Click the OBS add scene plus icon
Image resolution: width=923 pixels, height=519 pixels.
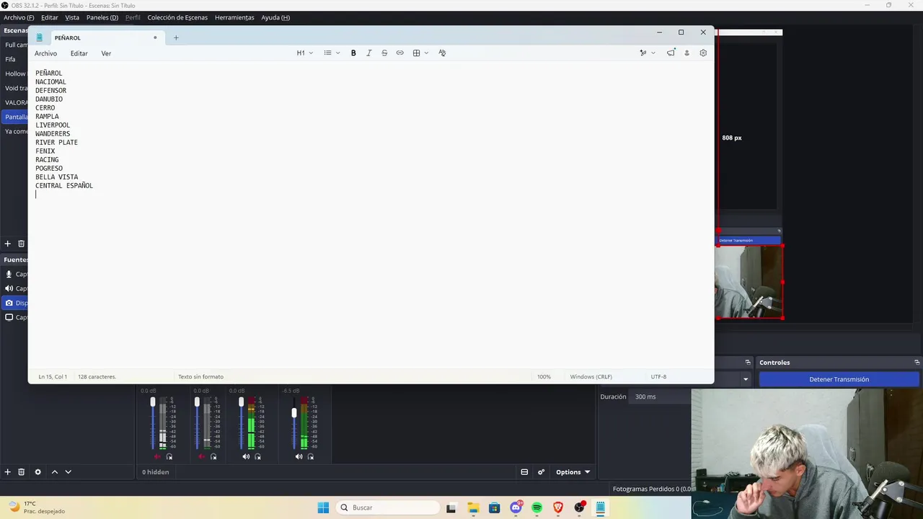[x=8, y=244]
